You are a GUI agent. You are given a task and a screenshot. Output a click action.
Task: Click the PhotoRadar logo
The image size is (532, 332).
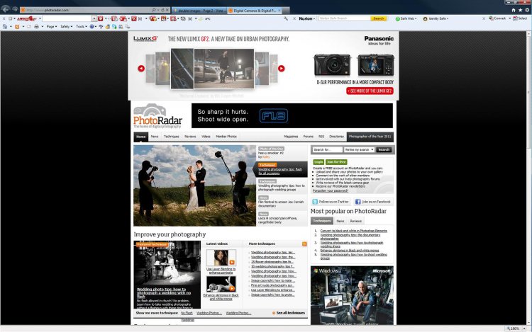pyautogui.click(x=157, y=116)
